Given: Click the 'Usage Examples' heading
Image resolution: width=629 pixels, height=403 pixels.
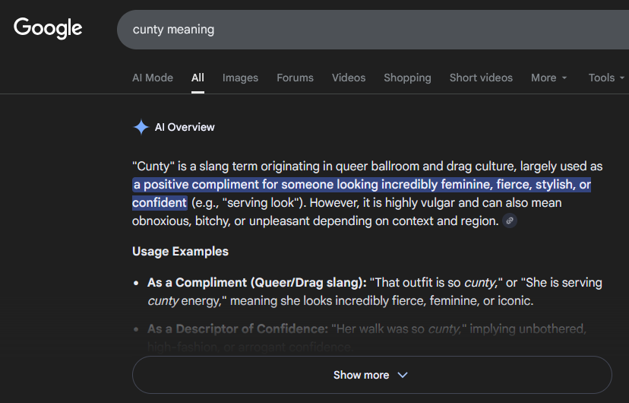Looking at the screenshot, I should pyautogui.click(x=180, y=251).
